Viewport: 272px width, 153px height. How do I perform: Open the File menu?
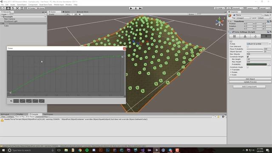[2, 5]
